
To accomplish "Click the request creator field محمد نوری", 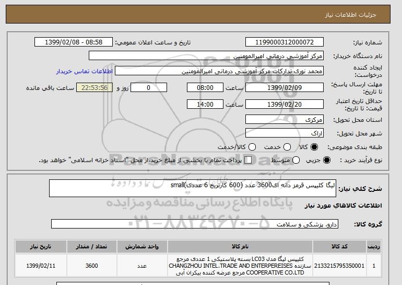I will [x=219, y=71].
